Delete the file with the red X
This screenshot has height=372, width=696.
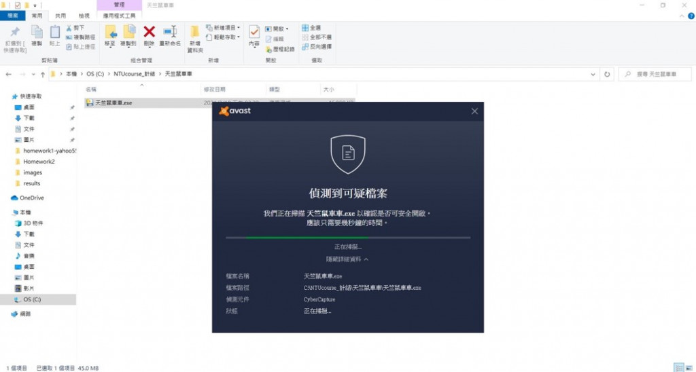[x=149, y=36]
